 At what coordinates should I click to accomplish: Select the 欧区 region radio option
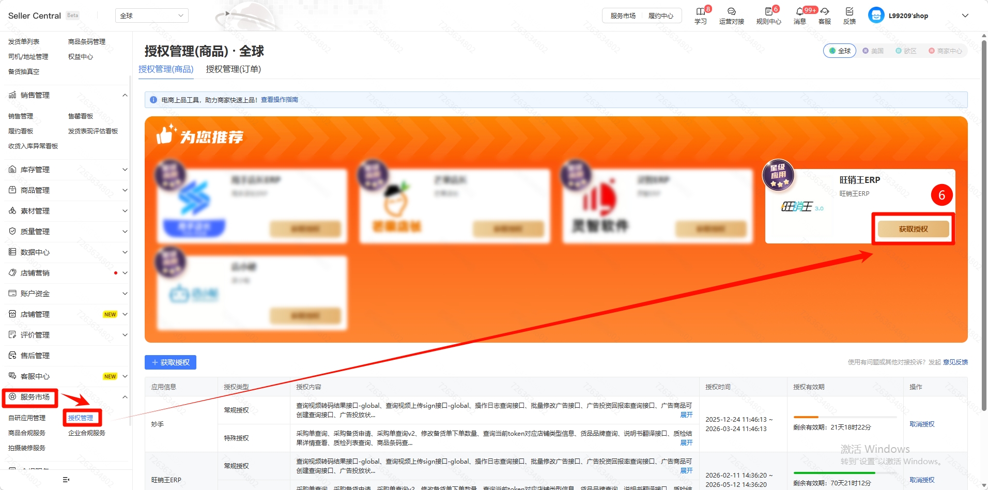pyautogui.click(x=906, y=51)
